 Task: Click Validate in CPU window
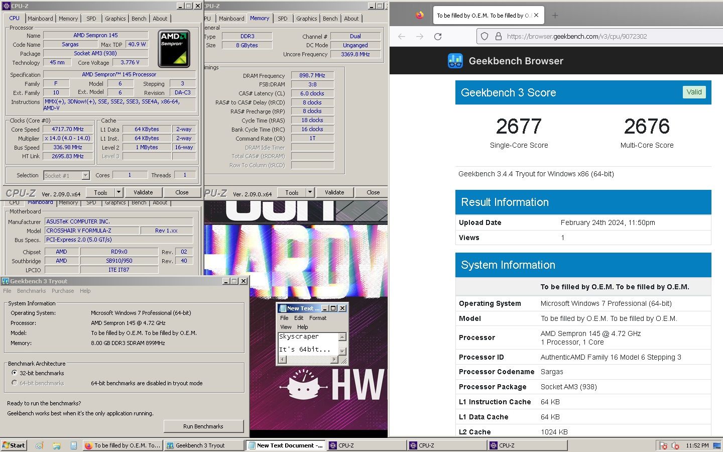(143, 192)
